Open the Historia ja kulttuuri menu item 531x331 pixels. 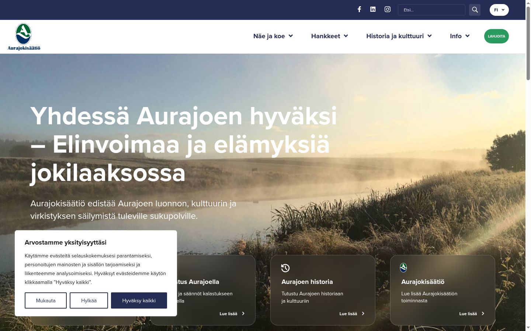click(395, 36)
